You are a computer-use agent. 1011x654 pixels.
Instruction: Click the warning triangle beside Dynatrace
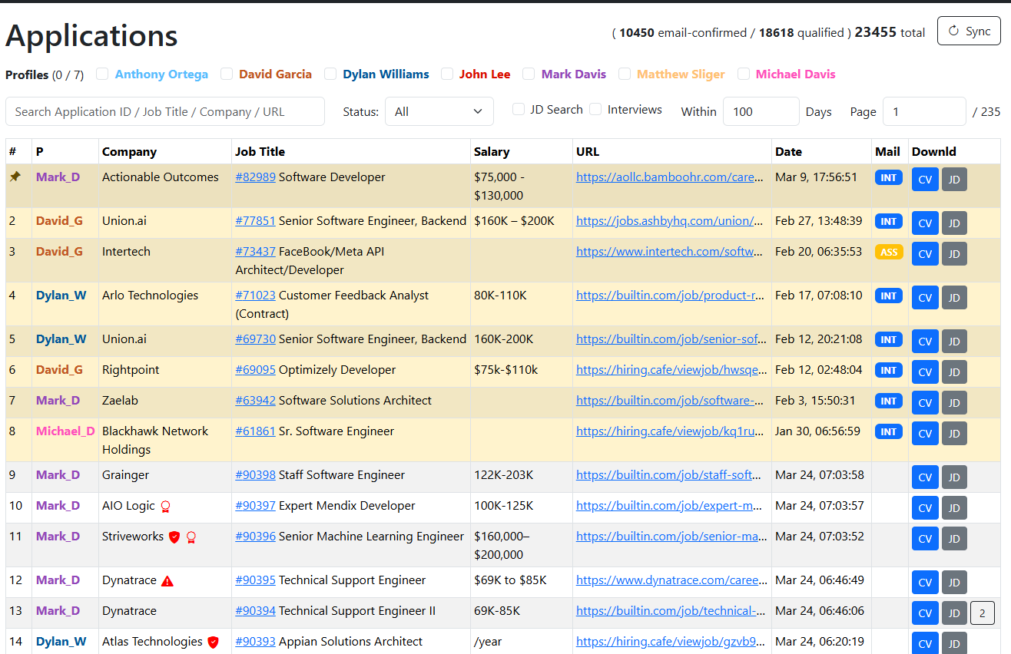tap(167, 580)
